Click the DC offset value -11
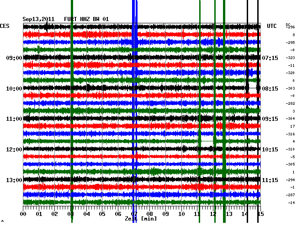Image resolution: width=297 pixels, height=226 pixels. pos(292,65)
